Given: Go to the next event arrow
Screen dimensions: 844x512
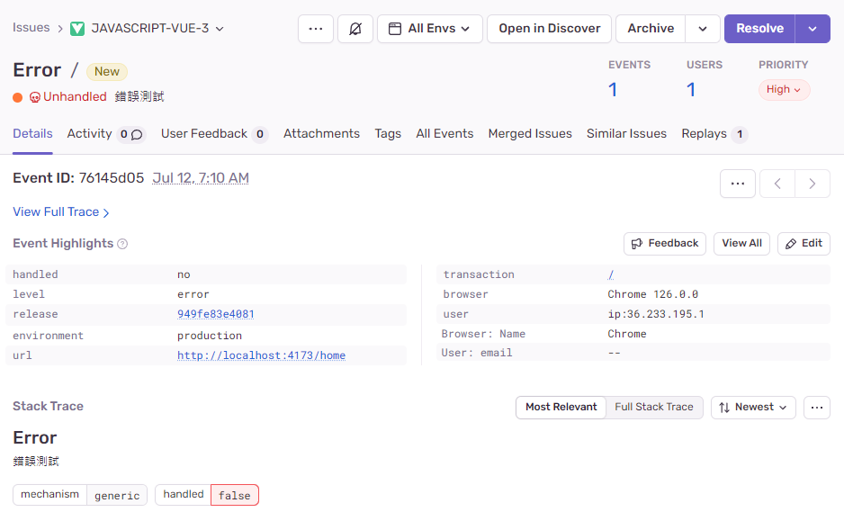Looking at the screenshot, I should pyautogui.click(x=813, y=184).
